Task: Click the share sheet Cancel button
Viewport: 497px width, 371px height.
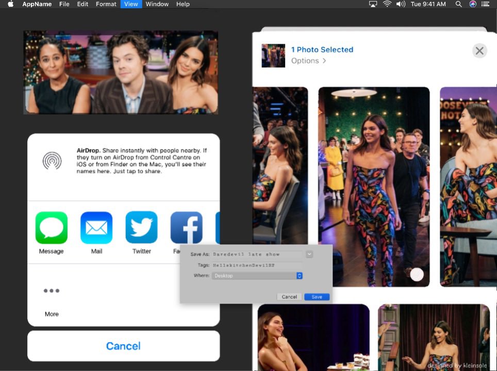Action: pos(124,346)
